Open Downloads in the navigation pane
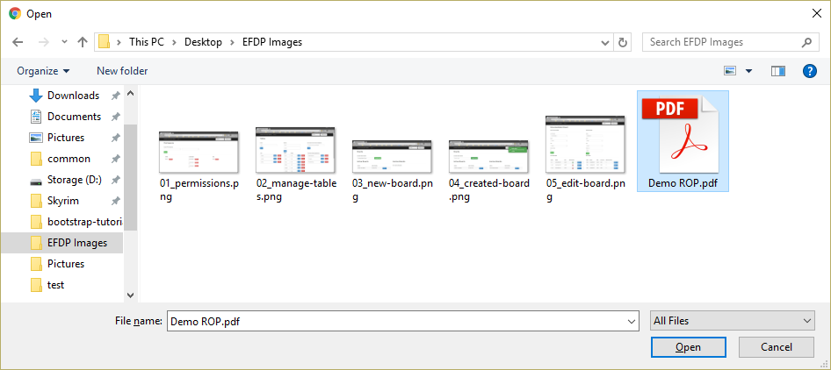This screenshot has width=831, height=370. point(73,96)
